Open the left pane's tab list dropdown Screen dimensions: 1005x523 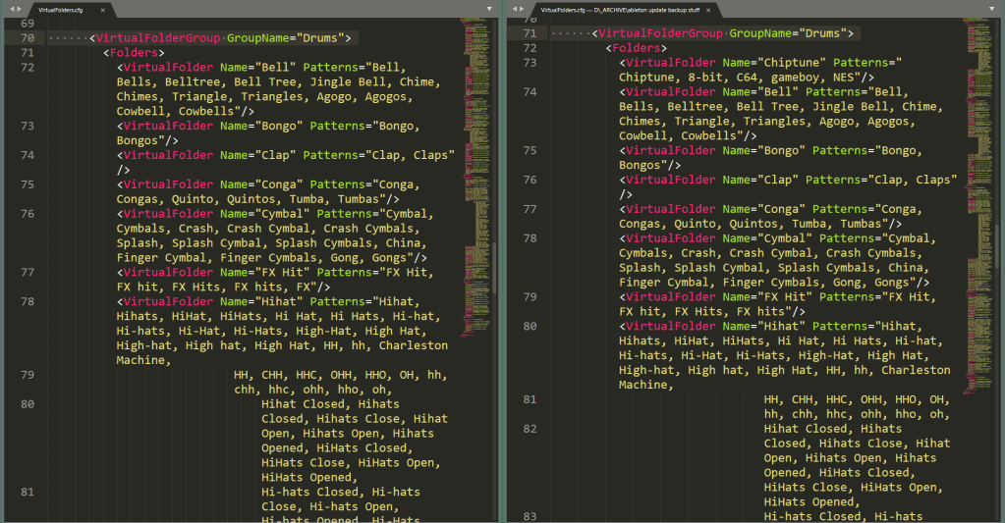coord(489,8)
